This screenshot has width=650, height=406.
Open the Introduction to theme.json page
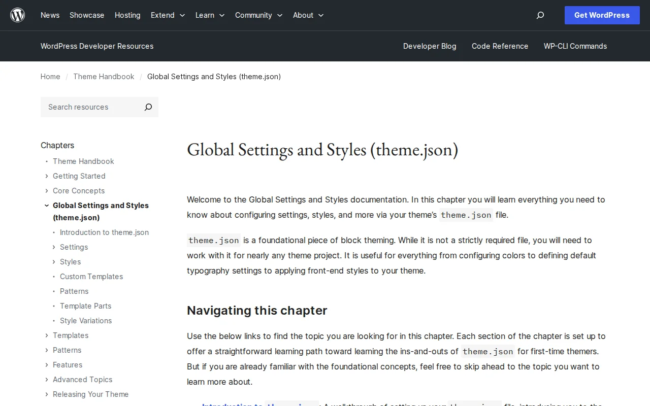104,232
